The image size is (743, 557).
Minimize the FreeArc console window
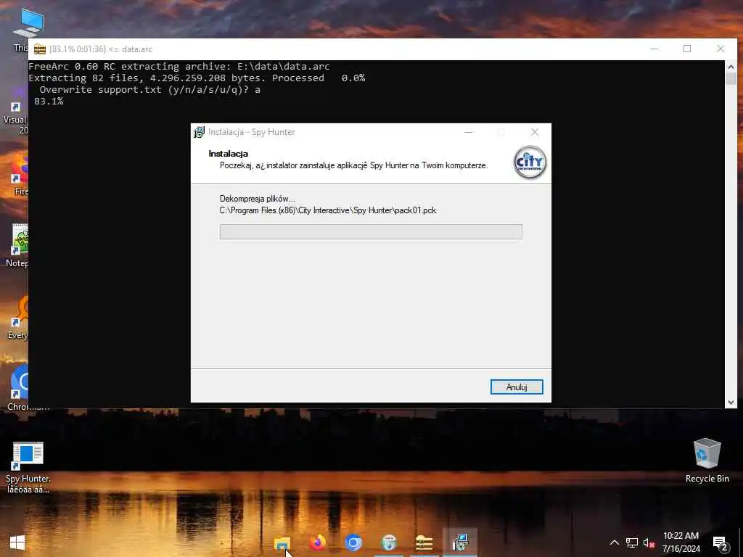[x=654, y=49]
